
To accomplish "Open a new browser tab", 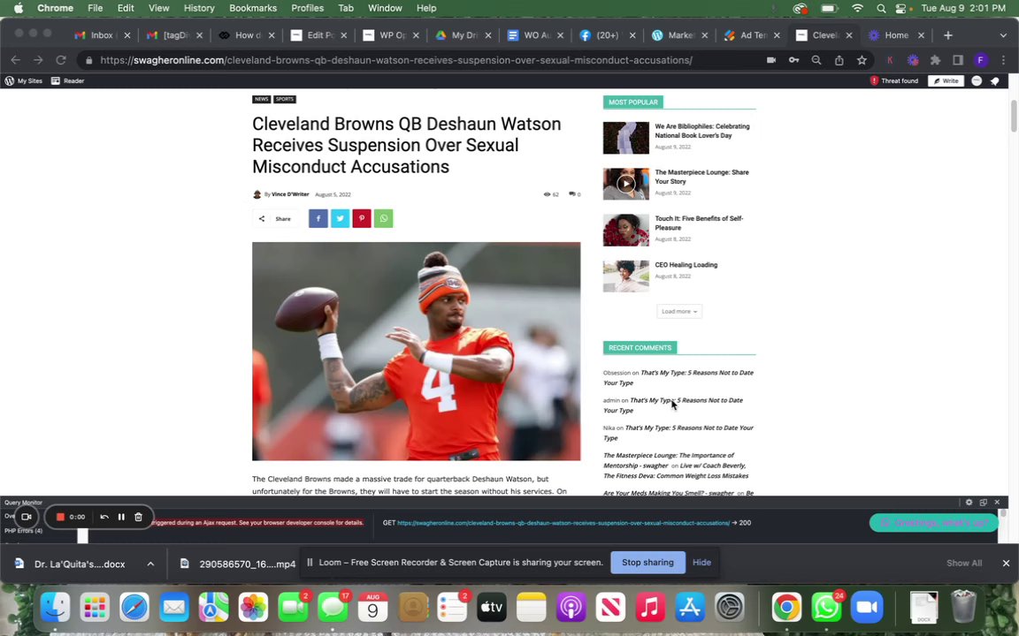I will coord(948,35).
